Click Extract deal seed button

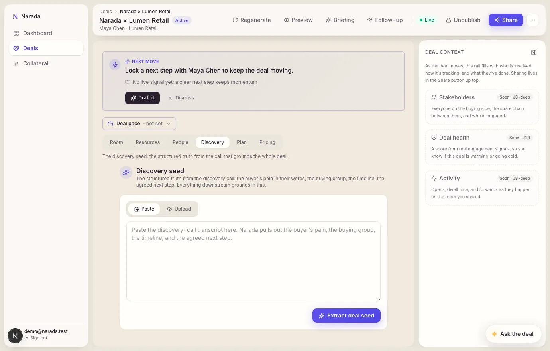tap(346, 316)
